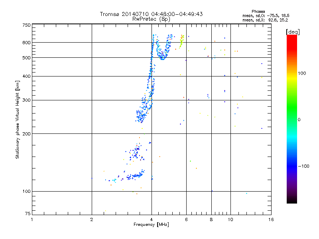Viewport: 319px width, 239px height.
Task: Click the 'Stationary phase Virtual Height [km]' axis label
Action: (x=17, y=120)
